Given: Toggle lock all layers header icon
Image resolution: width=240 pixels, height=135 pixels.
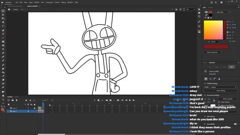Looking at the screenshot, I should [34, 105].
